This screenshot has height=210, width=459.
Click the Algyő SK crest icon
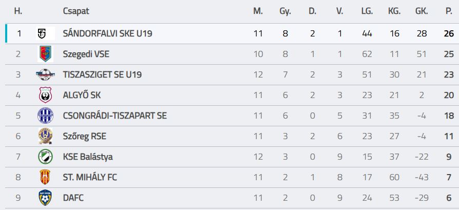45,95
